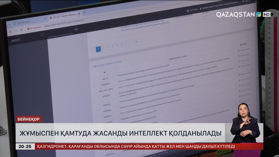Select page 2 in pagination
Image resolution: width=279 pixels, height=157 pixels.
(x=103, y=48)
